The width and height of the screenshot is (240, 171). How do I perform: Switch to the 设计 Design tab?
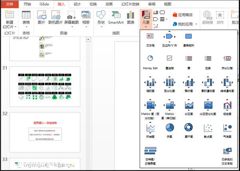[77, 4]
